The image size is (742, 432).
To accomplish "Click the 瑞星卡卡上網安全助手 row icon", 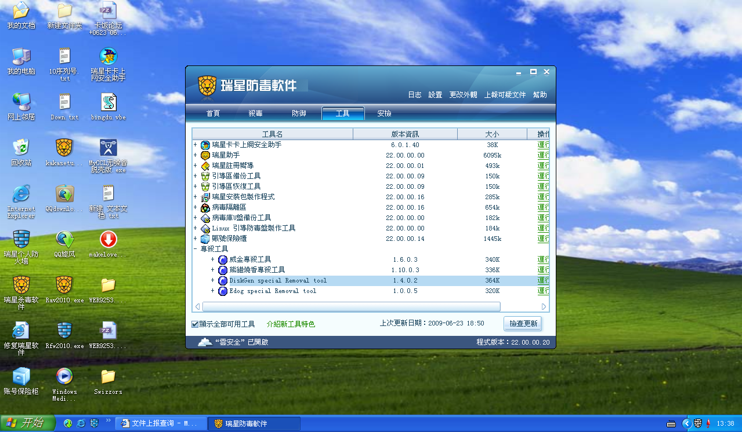I will tap(205, 145).
